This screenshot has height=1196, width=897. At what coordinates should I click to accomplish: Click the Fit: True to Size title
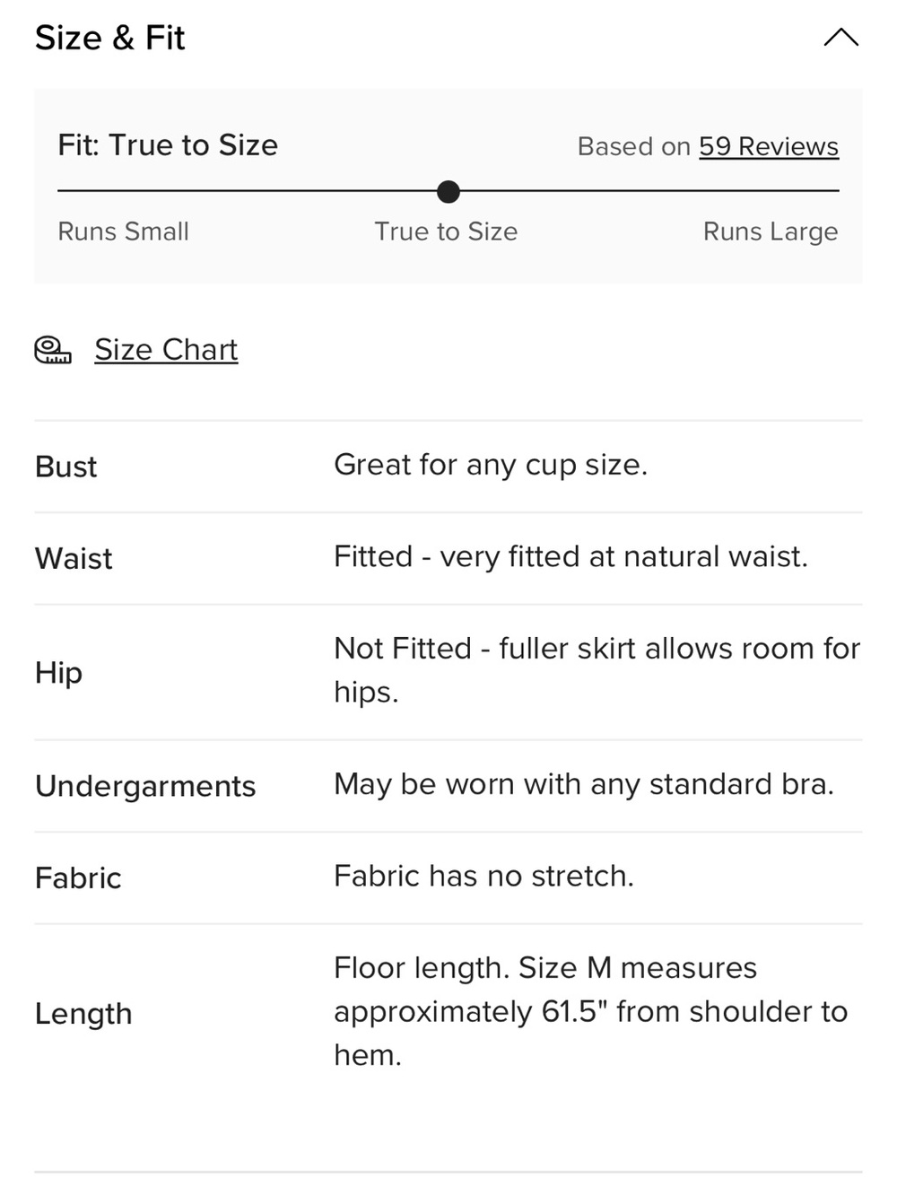(x=168, y=145)
